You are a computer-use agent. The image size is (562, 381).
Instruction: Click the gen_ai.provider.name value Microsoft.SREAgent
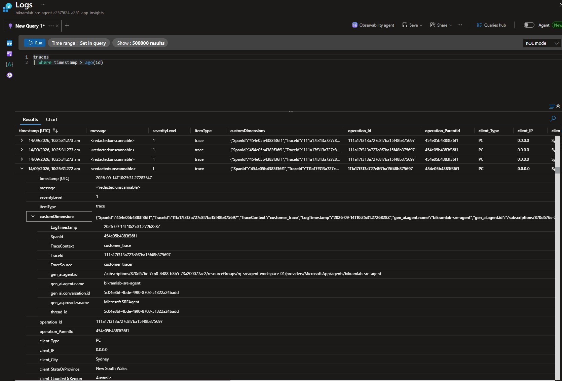coord(121,302)
